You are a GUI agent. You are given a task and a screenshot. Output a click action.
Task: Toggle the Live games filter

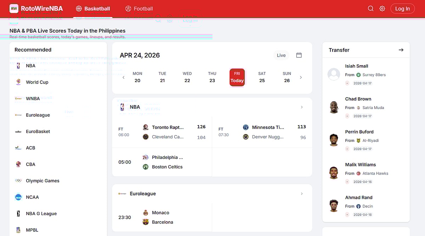(x=281, y=55)
